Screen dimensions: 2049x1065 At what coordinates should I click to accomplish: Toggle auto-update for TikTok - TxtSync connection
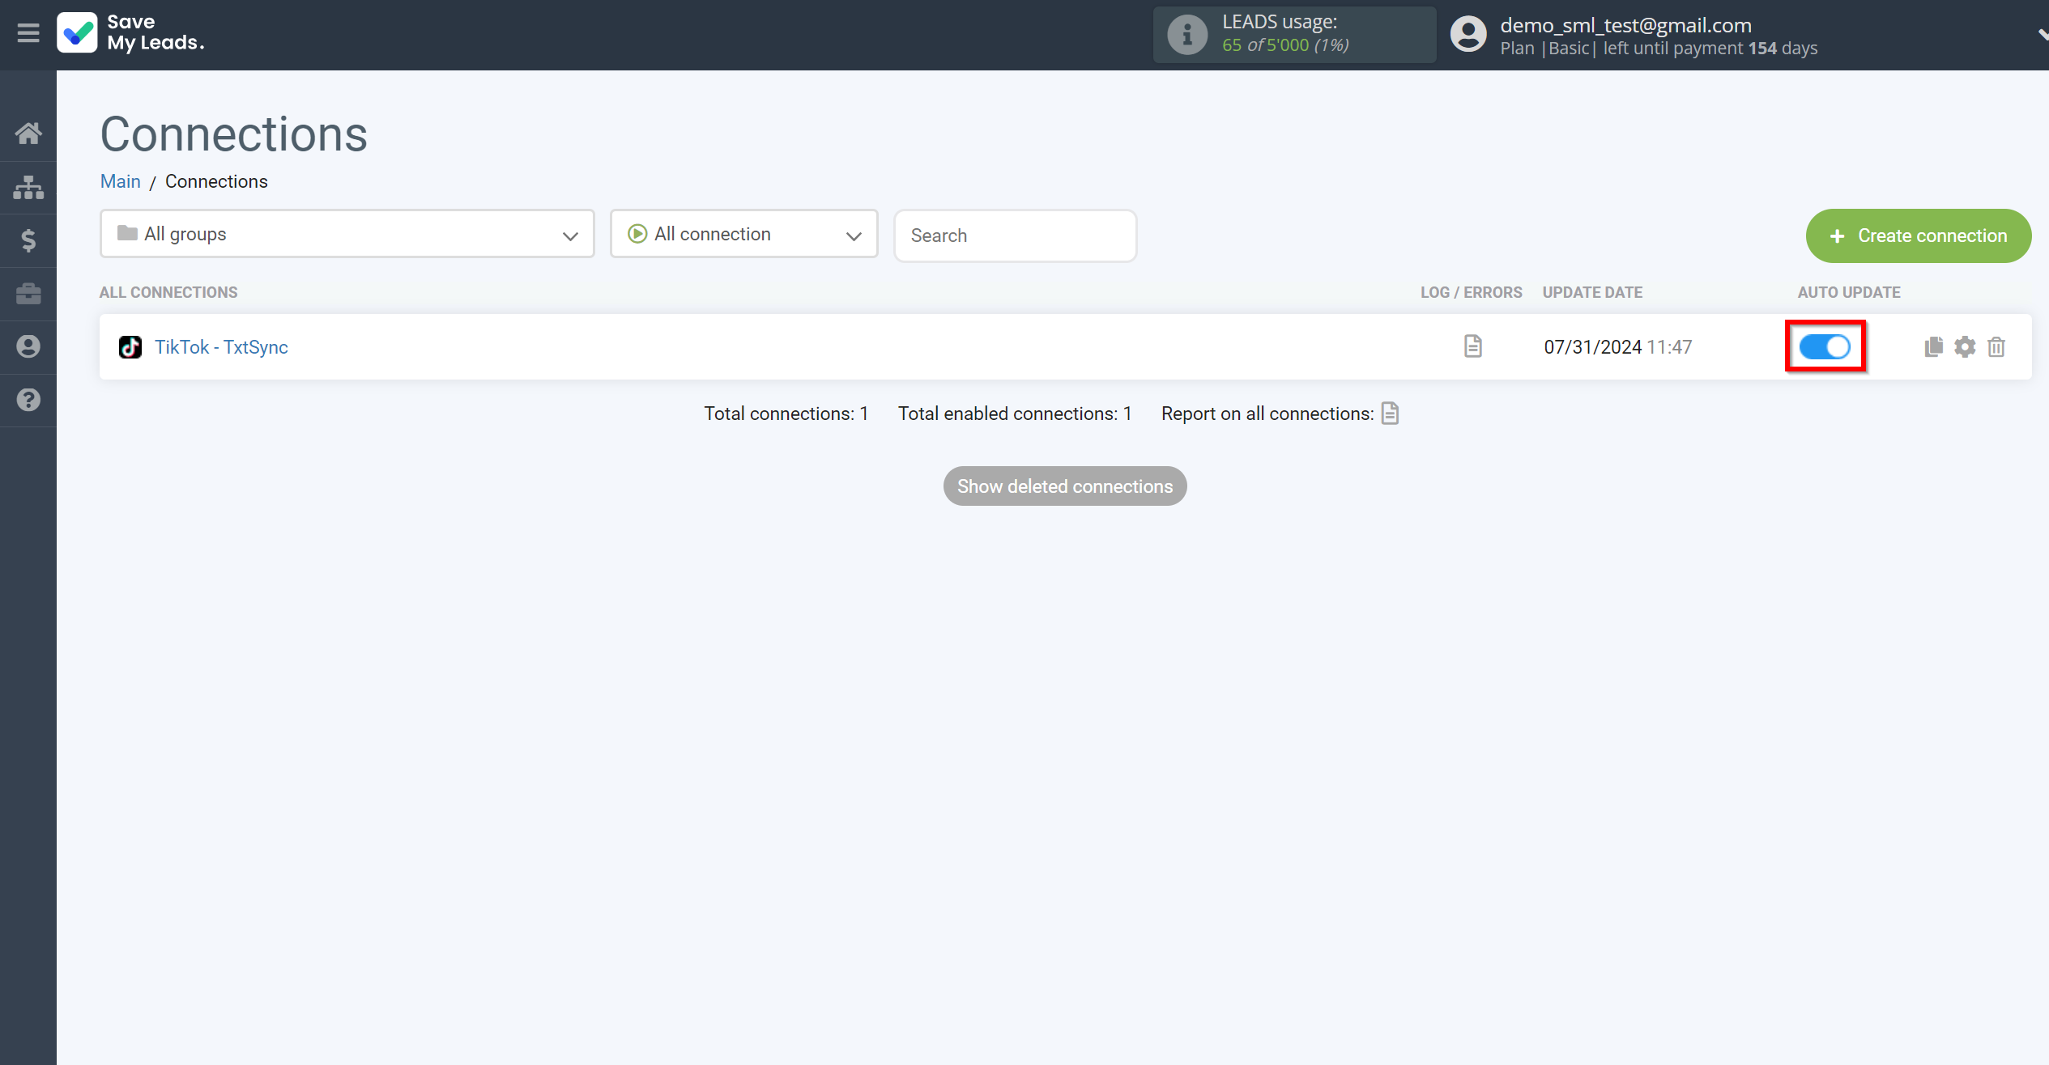(x=1825, y=347)
